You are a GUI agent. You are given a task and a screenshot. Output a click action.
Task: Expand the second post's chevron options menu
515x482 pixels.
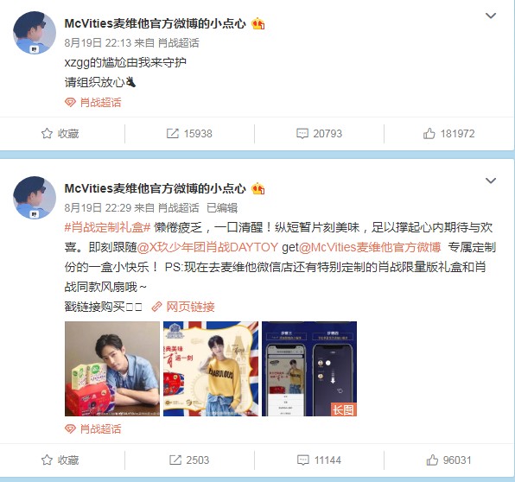[x=491, y=181]
